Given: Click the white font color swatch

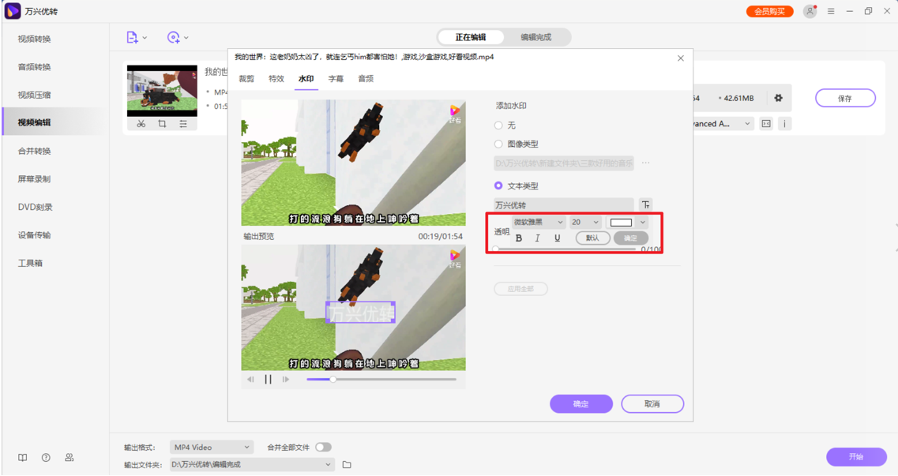Looking at the screenshot, I should 622,222.
